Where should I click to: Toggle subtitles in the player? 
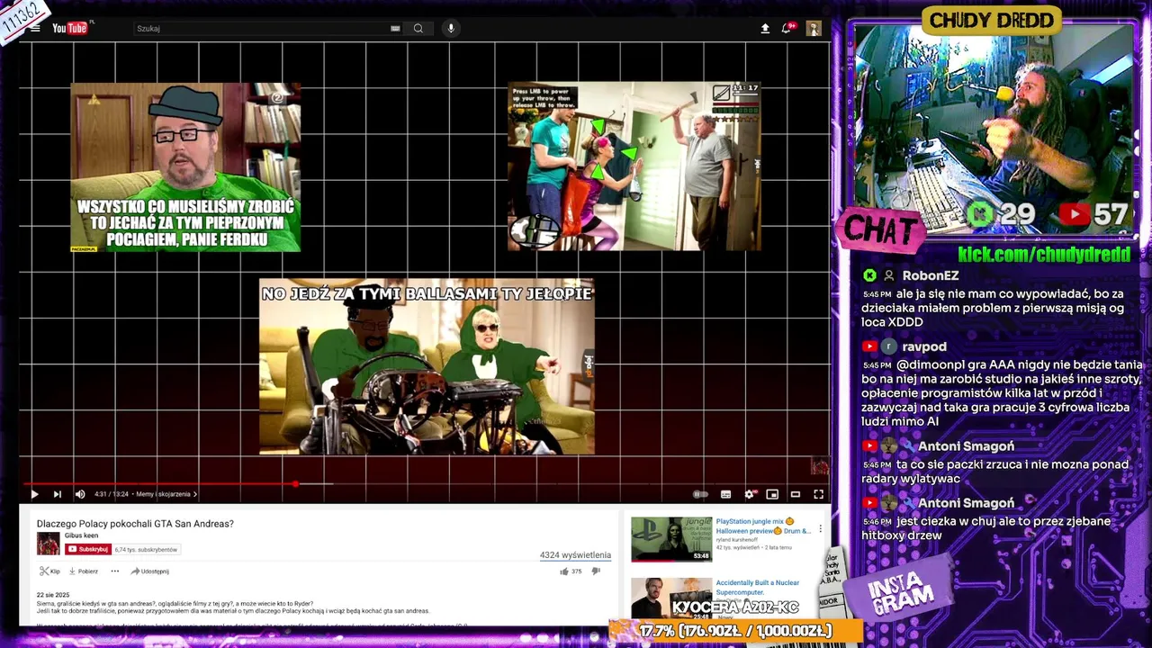pyautogui.click(x=725, y=494)
